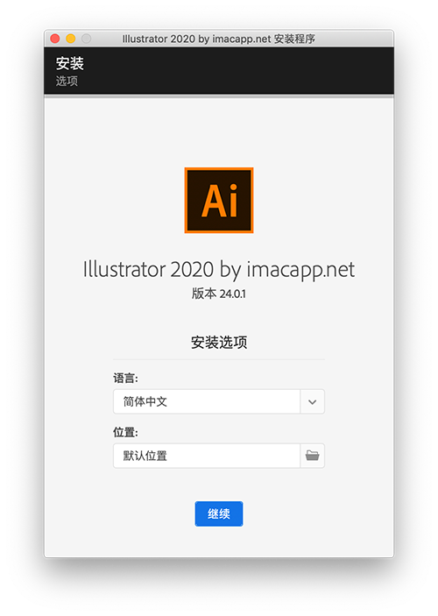Click the 安装 header title
Screen dimensions: 438x616
click(x=69, y=63)
